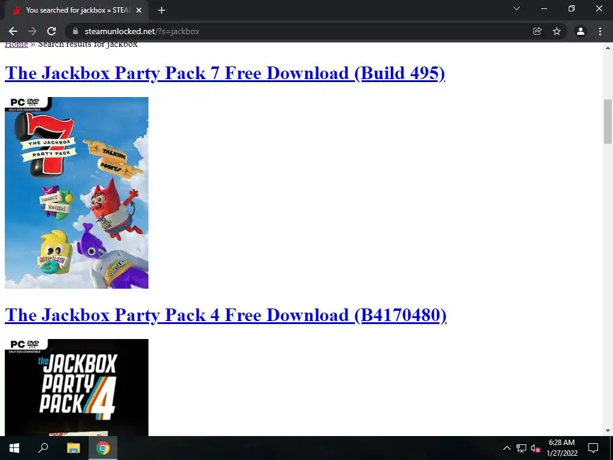This screenshot has width=613, height=460.
Task: Open the network status tray icon
Action: tap(521, 448)
